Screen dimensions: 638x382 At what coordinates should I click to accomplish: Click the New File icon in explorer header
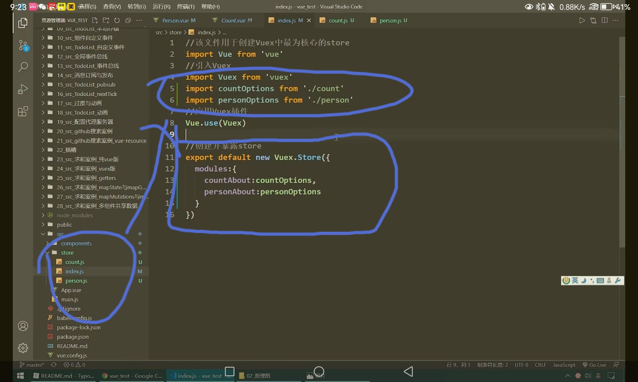pyautogui.click(x=95, y=20)
